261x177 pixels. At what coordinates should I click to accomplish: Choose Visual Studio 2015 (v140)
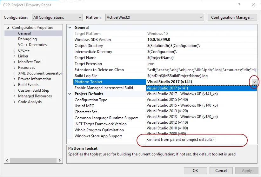[x=201, y=100]
